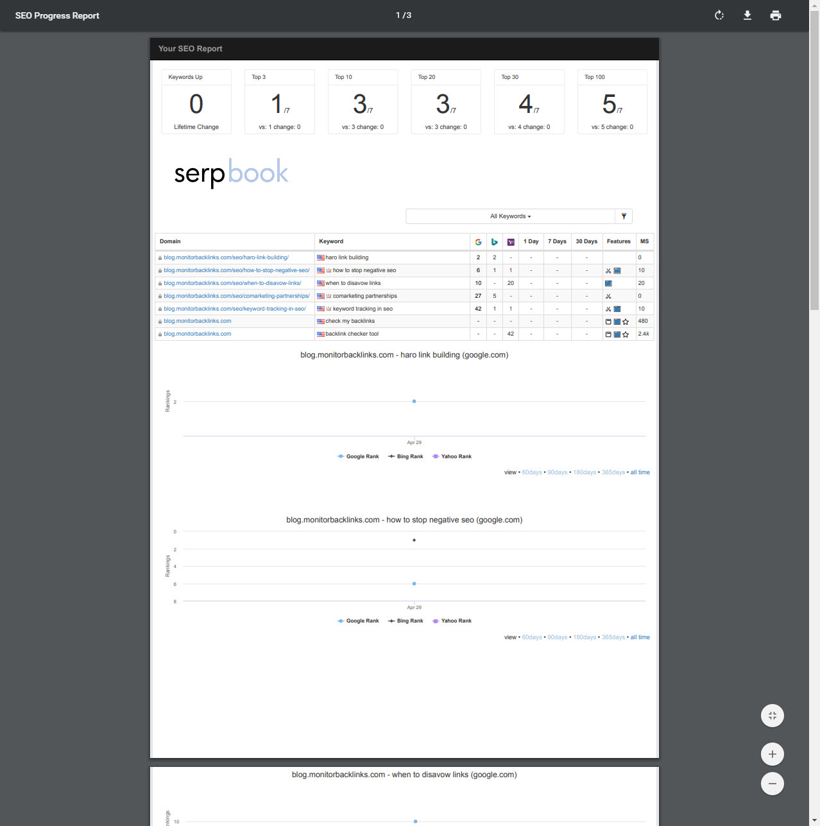Viewport: 820px width, 826px height.
Task: Zoom in with the plus button
Action: coord(773,754)
